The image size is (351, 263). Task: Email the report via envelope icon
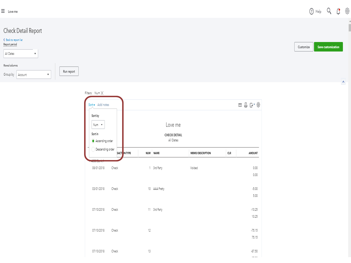pos(240,105)
